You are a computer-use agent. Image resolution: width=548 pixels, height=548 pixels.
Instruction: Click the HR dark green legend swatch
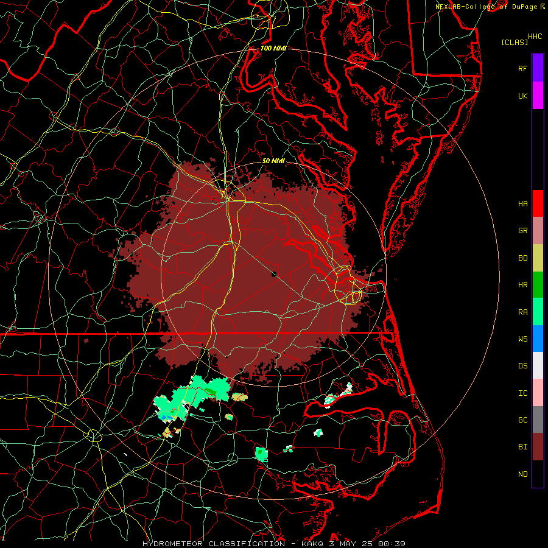coord(538,285)
